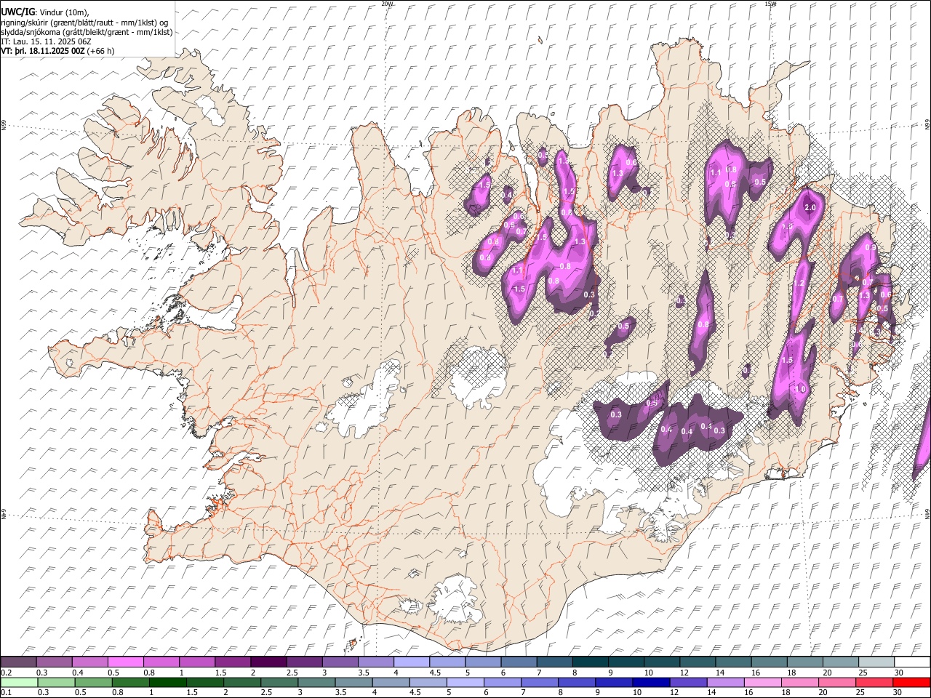Pick the deep navy 10 swatch on rain scale
931x698 pixels.
point(651,682)
